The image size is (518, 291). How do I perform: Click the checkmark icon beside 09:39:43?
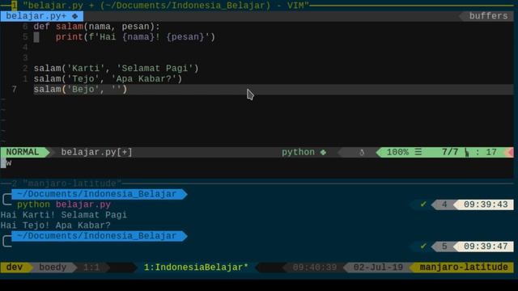[x=423, y=205]
